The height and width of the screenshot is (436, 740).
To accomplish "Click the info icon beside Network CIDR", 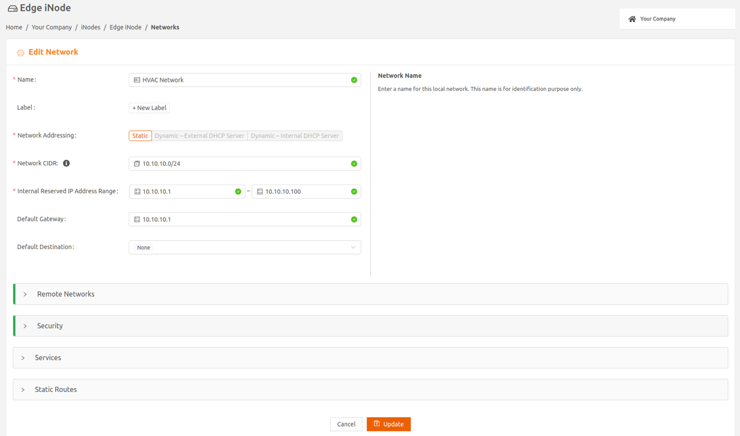I will point(66,163).
